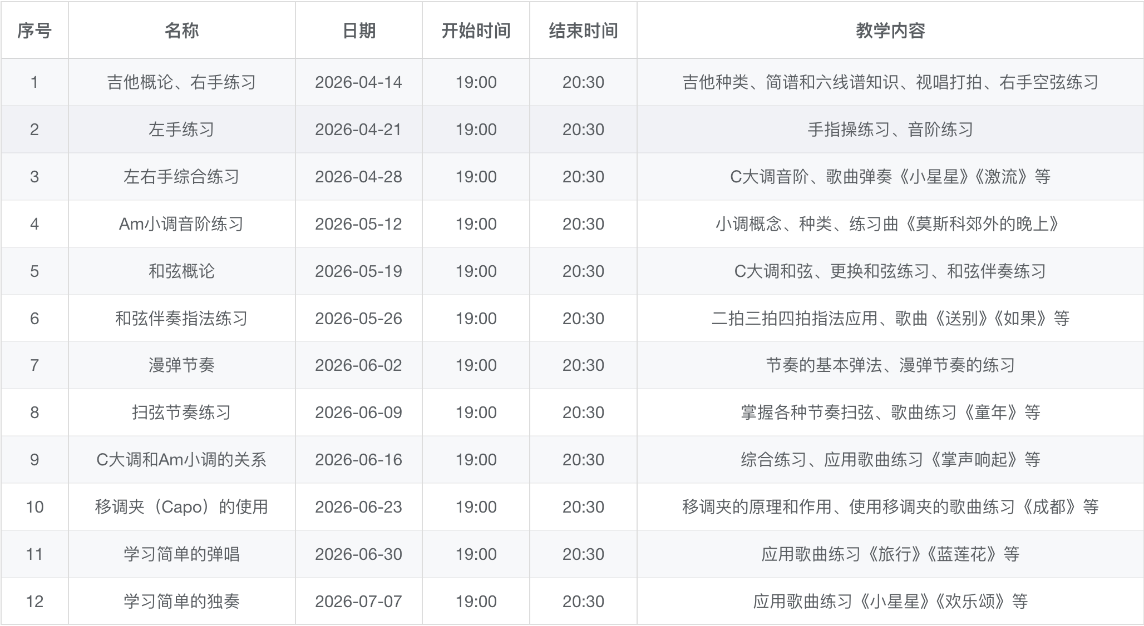1144x626 pixels.
Task: Click the 移调夹（Capo）的使用 cell
Action: 181,507
